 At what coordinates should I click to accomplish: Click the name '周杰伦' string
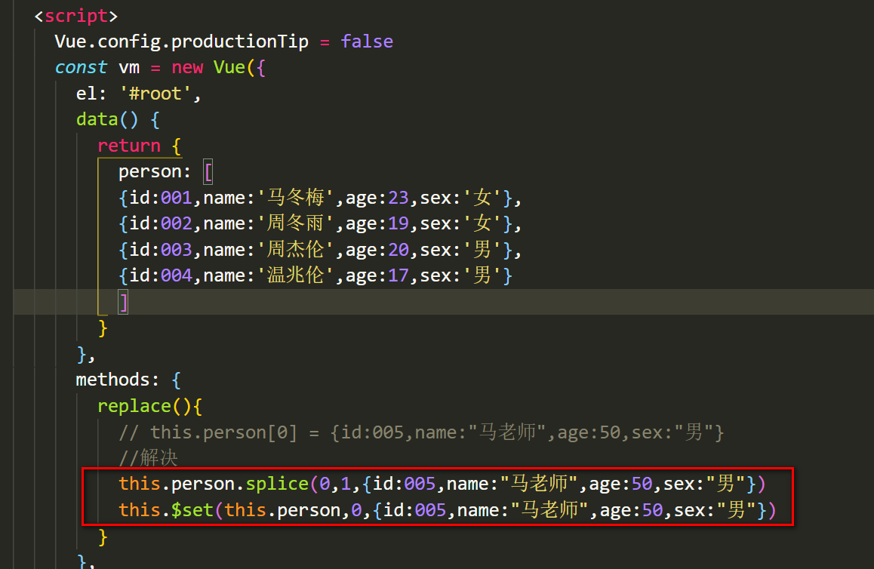(x=295, y=250)
